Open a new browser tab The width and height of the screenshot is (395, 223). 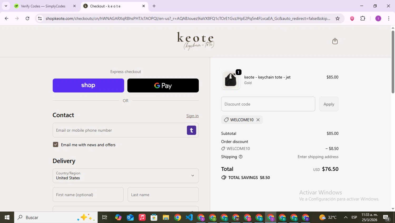[154, 6]
